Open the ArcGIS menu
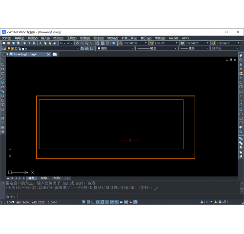 (173, 38)
